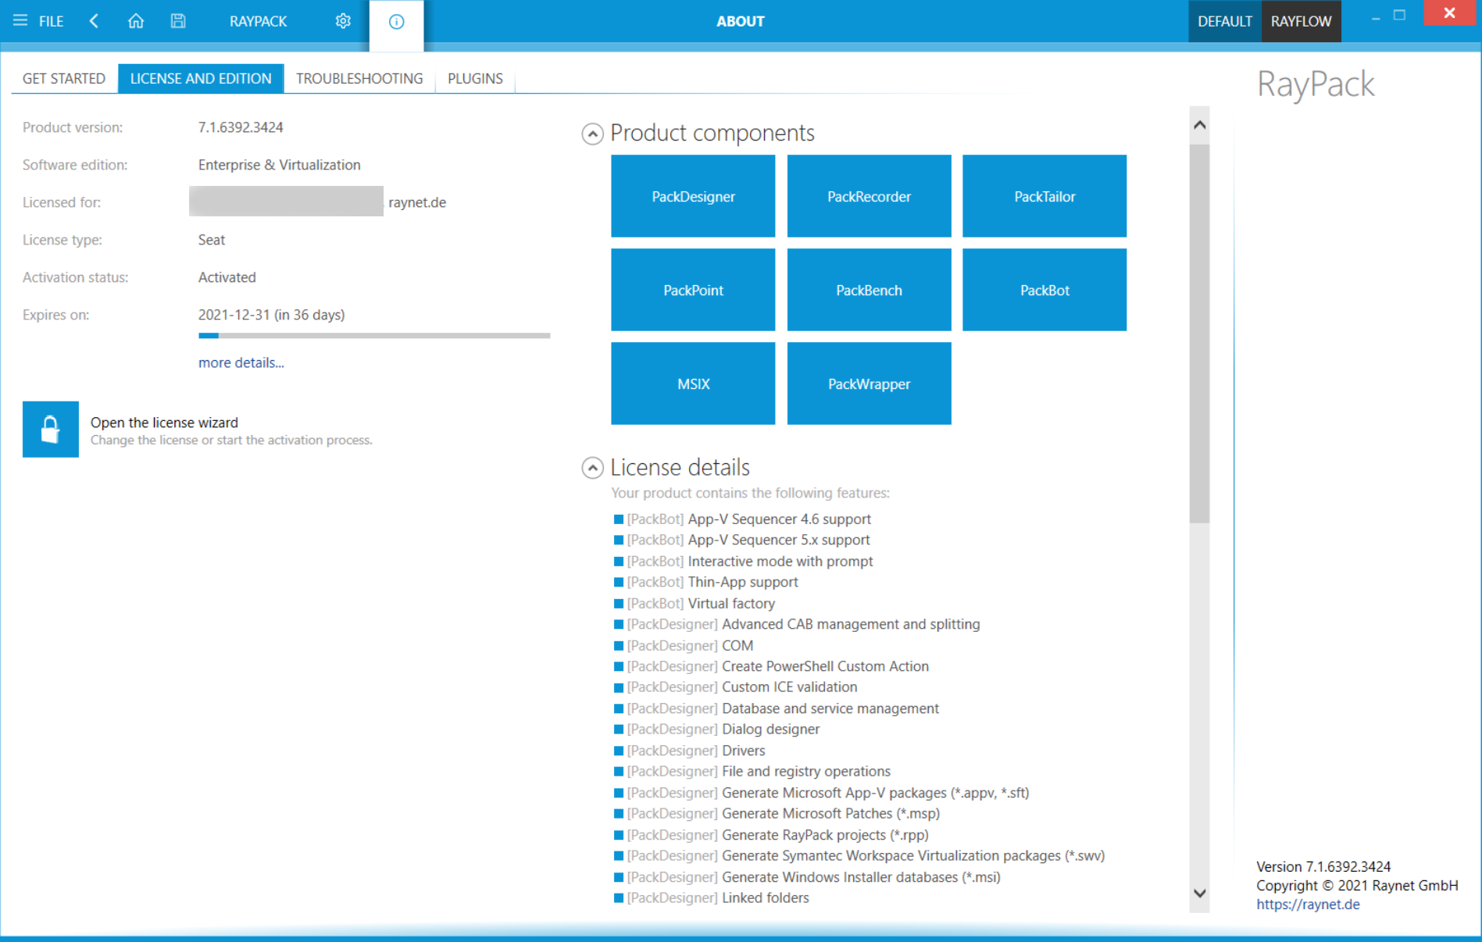This screenshot has height=942, width=1482.
Task: Click the license expiration progress bar
Action: pos(374,336)
